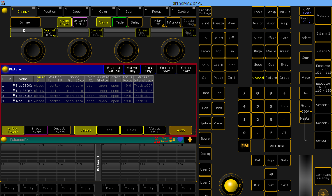Click the PLEASE key
332x196 pixels.
coord(278,146)
